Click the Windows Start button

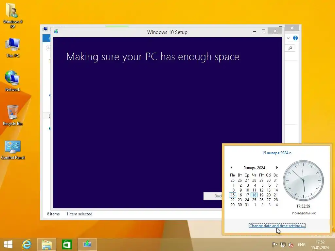[x=8, y=244]
